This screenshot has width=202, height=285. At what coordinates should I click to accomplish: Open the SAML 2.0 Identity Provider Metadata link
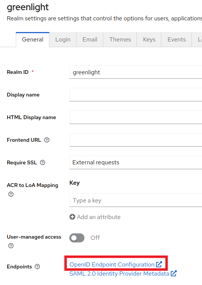pos(119,274)
